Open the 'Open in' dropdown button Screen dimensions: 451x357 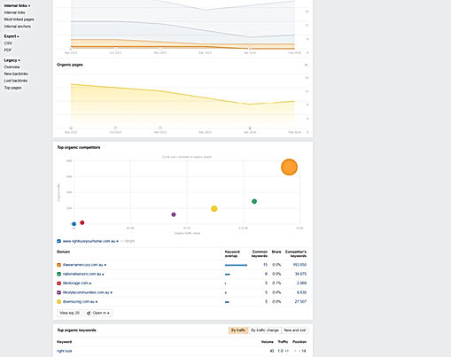point(98,313)
